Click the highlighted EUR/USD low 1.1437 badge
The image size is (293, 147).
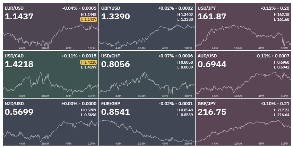tap(88, 19)
